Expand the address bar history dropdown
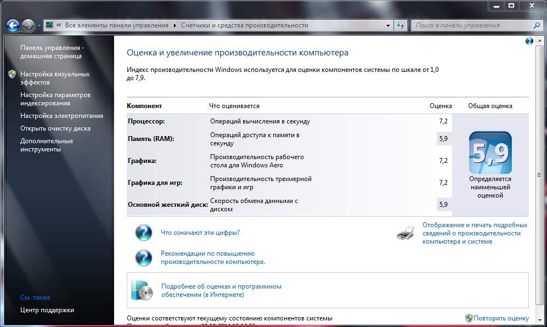The height and width of the screenshot is (327, 547). coord(388,25)
